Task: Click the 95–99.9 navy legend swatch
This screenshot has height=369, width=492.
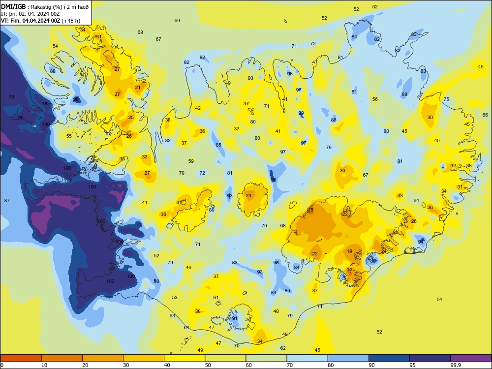Action: click(430, 358)
